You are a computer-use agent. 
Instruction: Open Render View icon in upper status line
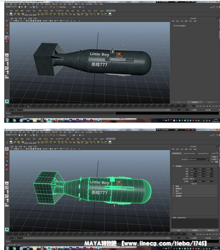click(74, 7)
